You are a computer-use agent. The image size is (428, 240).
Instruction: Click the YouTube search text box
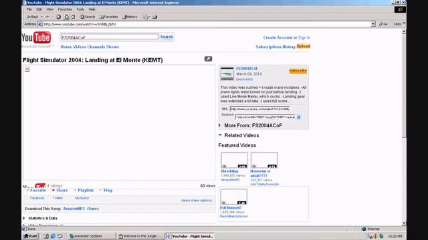pyautogui.click(x=109, y=37)
